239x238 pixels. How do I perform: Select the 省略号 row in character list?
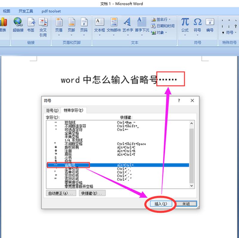click(118, 165)
